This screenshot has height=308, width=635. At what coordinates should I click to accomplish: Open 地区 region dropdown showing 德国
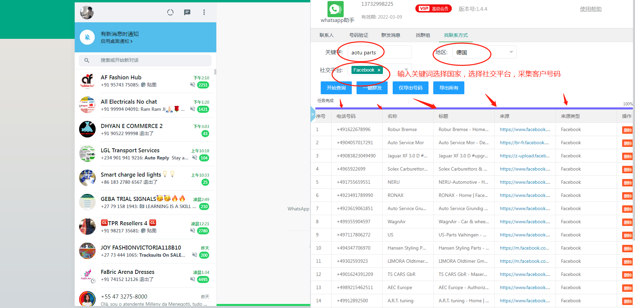coord(485,52)
